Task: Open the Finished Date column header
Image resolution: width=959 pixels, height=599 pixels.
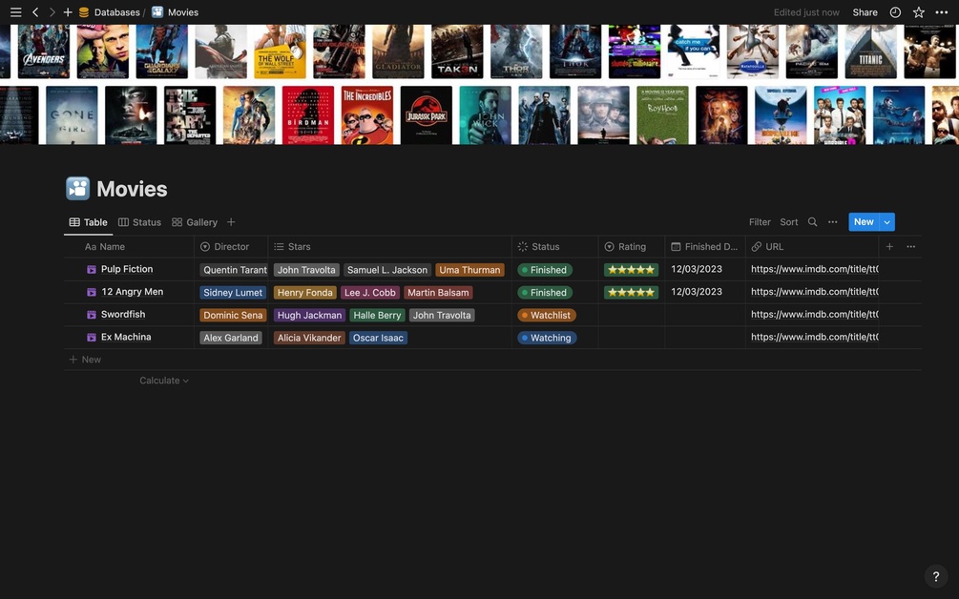Action: point(704,247)
